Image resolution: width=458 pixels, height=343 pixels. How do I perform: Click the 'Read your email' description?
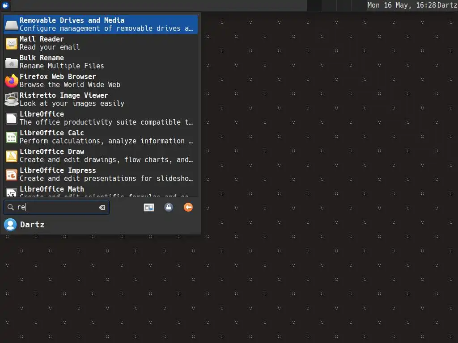coord(50,47)
